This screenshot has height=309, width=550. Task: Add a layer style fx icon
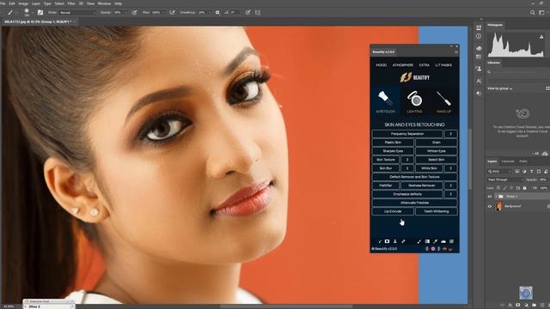510,306
